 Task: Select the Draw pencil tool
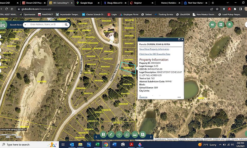pyautogui.click(x=111, y=134)
